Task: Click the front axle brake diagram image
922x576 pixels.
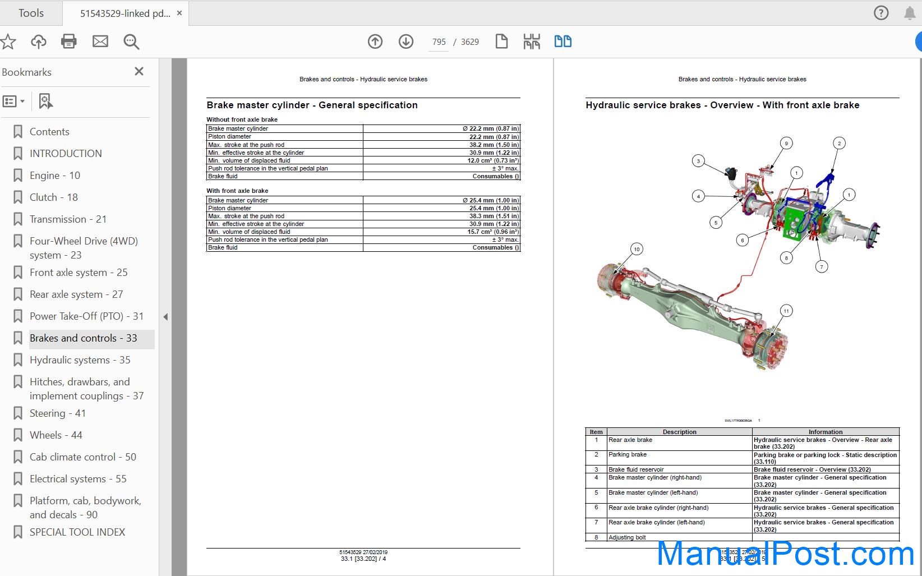Action: click(x=739, y=252)
